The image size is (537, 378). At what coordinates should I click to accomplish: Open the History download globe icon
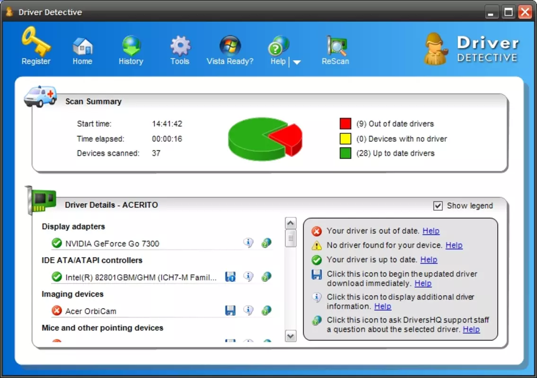point(131,45)
